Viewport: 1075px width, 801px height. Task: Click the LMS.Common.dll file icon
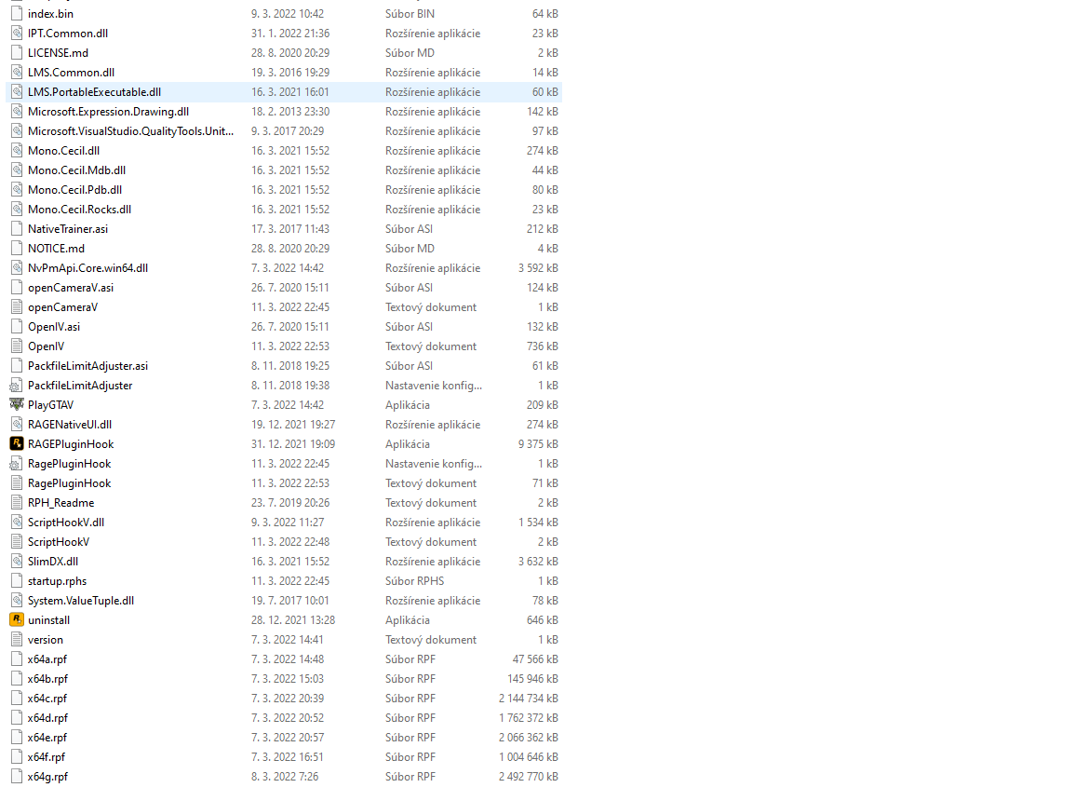click(17, 72)
